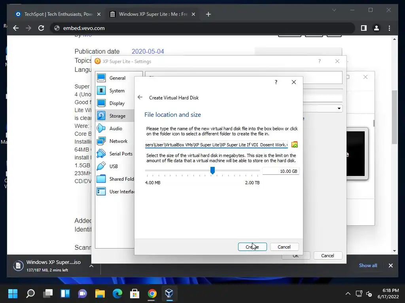The height and width of the screenshot is (303, 405).
Task: Click the 10.00 GB disk size field
Action: (280, 171)
